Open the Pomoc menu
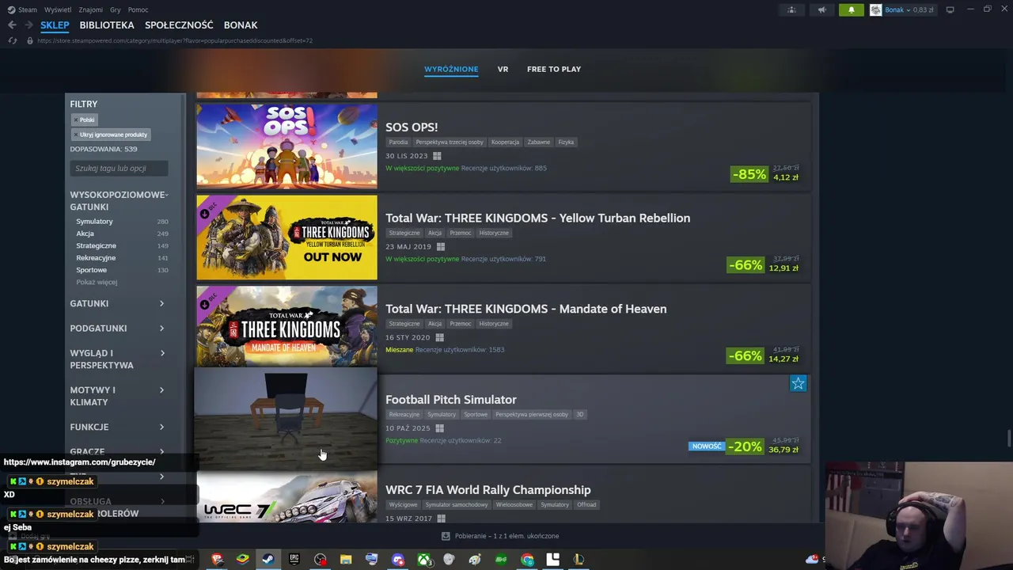 pos(138,9)
